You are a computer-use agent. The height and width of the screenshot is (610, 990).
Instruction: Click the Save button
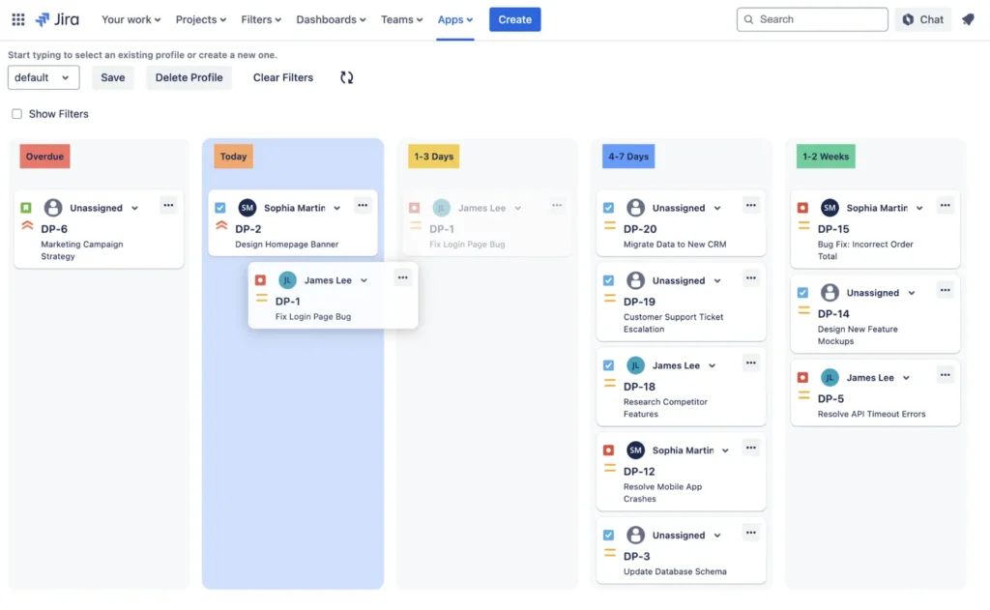click(113, 77)
